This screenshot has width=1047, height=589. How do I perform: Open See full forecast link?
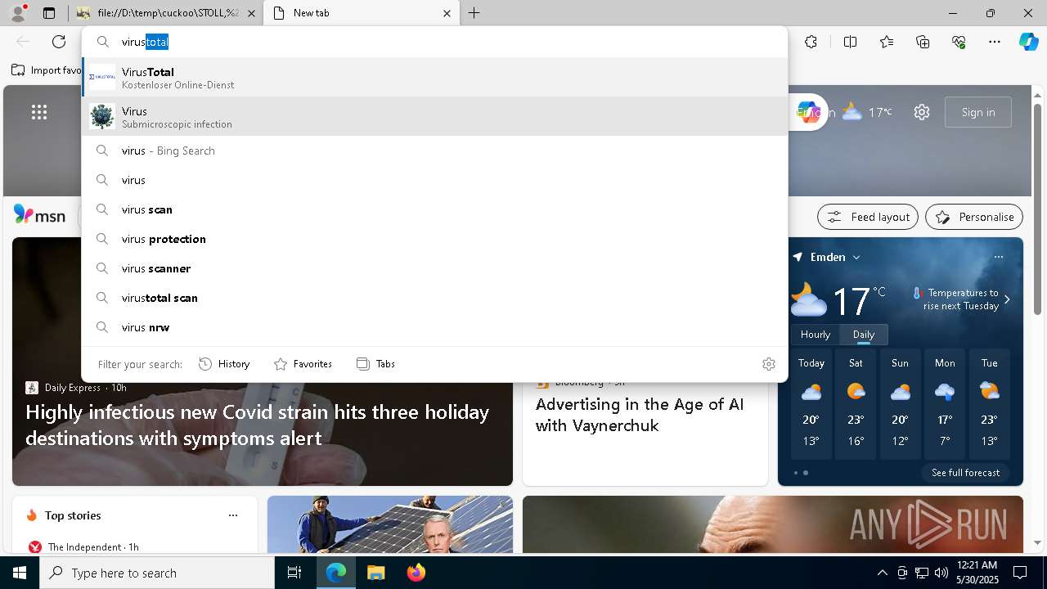(x=965, y=473)
